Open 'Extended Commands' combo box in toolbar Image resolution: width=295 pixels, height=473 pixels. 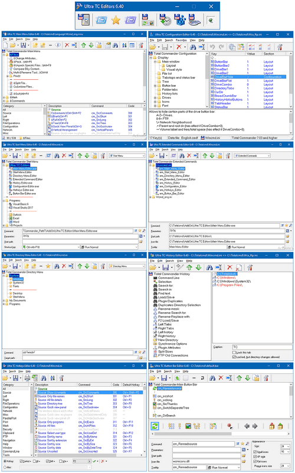252,156
